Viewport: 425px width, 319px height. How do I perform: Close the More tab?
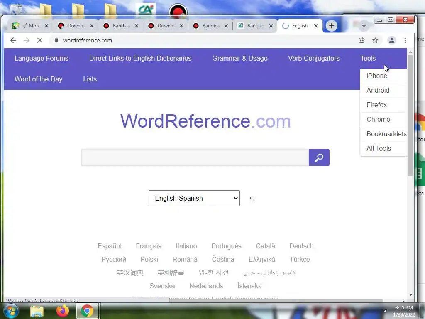(46, 26)
